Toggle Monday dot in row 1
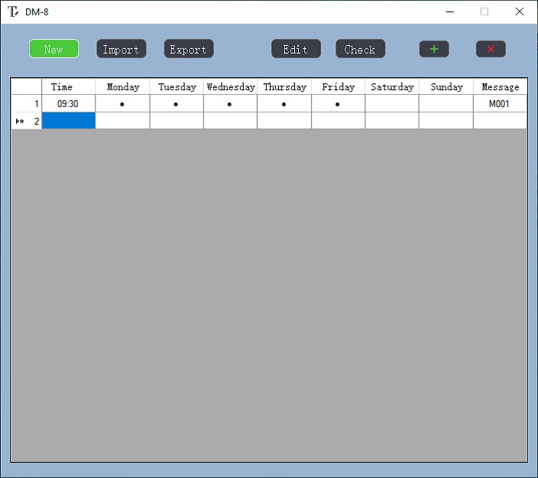 [x=122, y=104]
